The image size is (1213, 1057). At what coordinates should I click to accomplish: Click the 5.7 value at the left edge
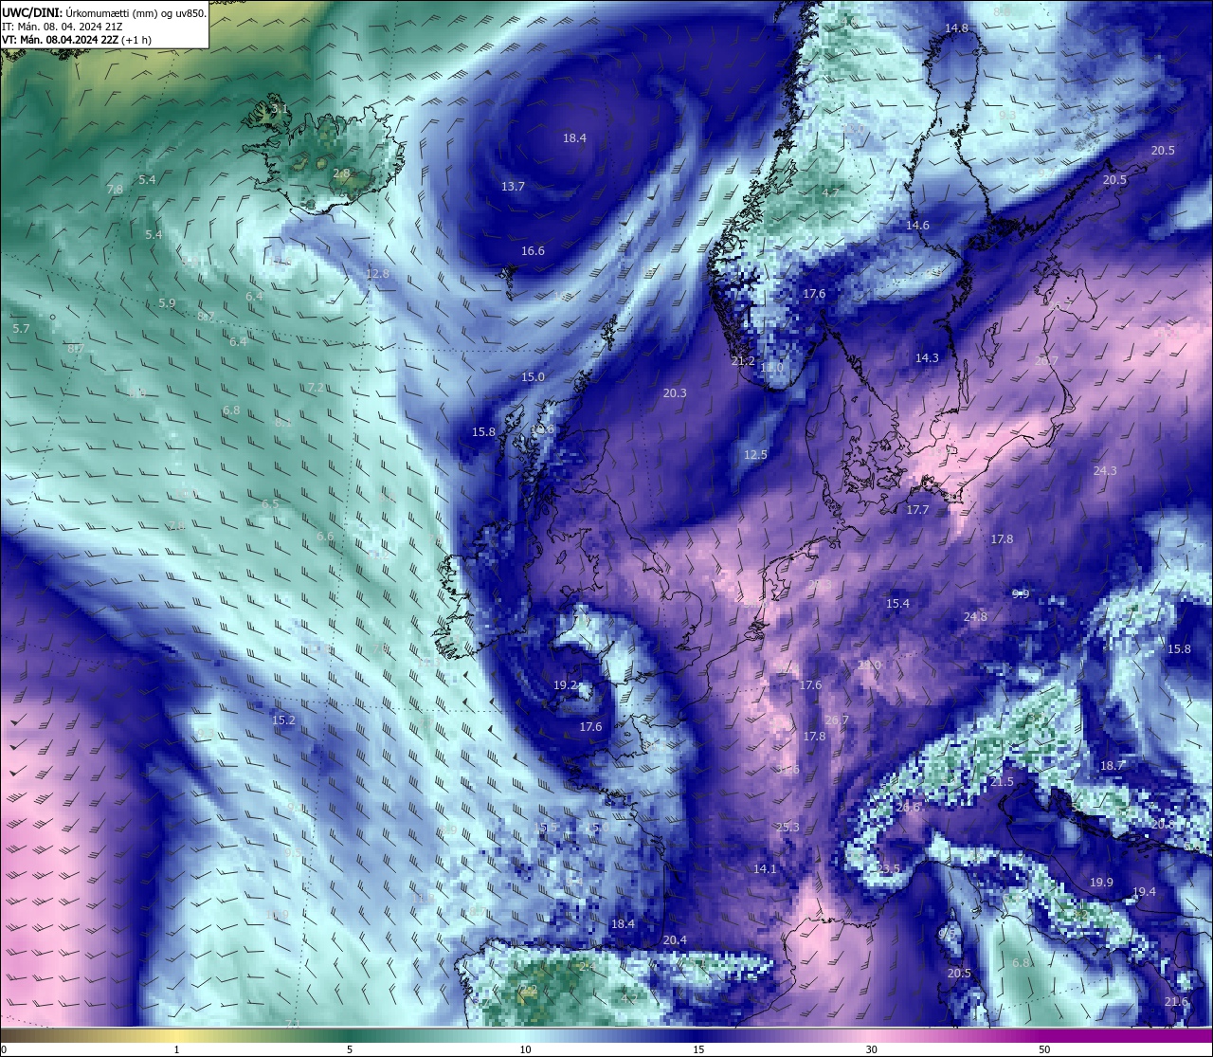[21, 329]
